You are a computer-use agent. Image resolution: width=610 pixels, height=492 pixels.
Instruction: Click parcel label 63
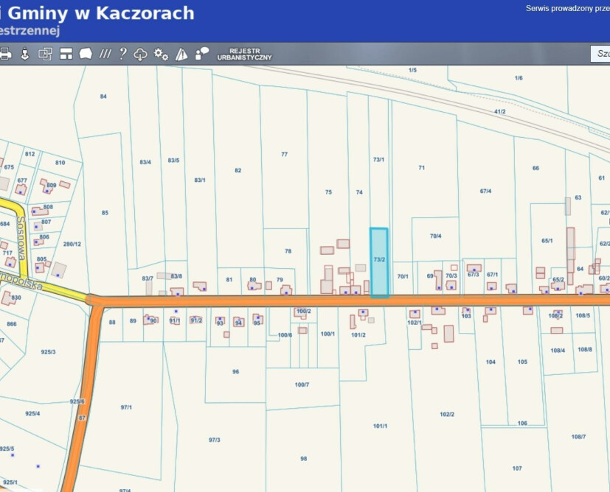578,197
